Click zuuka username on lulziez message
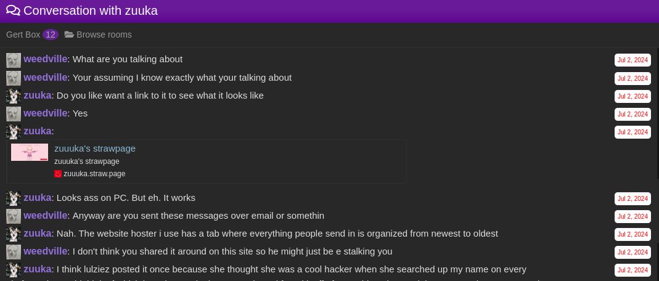Viewport: 659px width, 281px height. point(38,269)
